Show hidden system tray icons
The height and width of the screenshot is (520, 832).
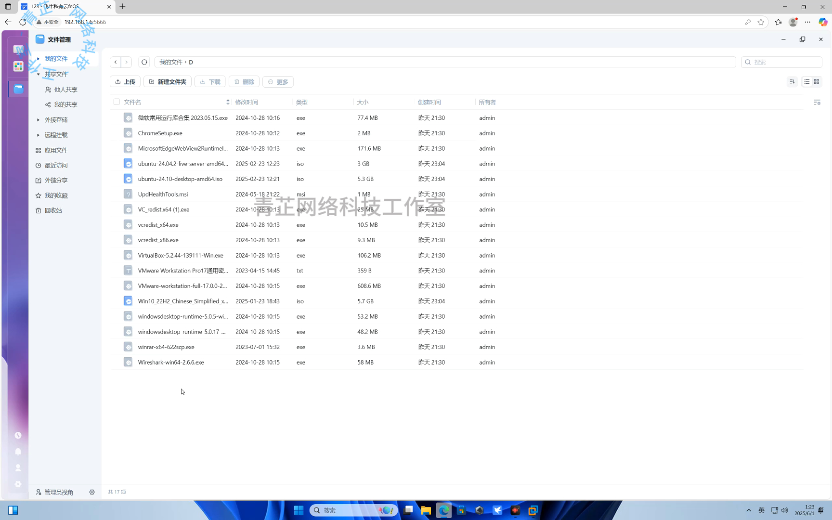click(748, 510)
